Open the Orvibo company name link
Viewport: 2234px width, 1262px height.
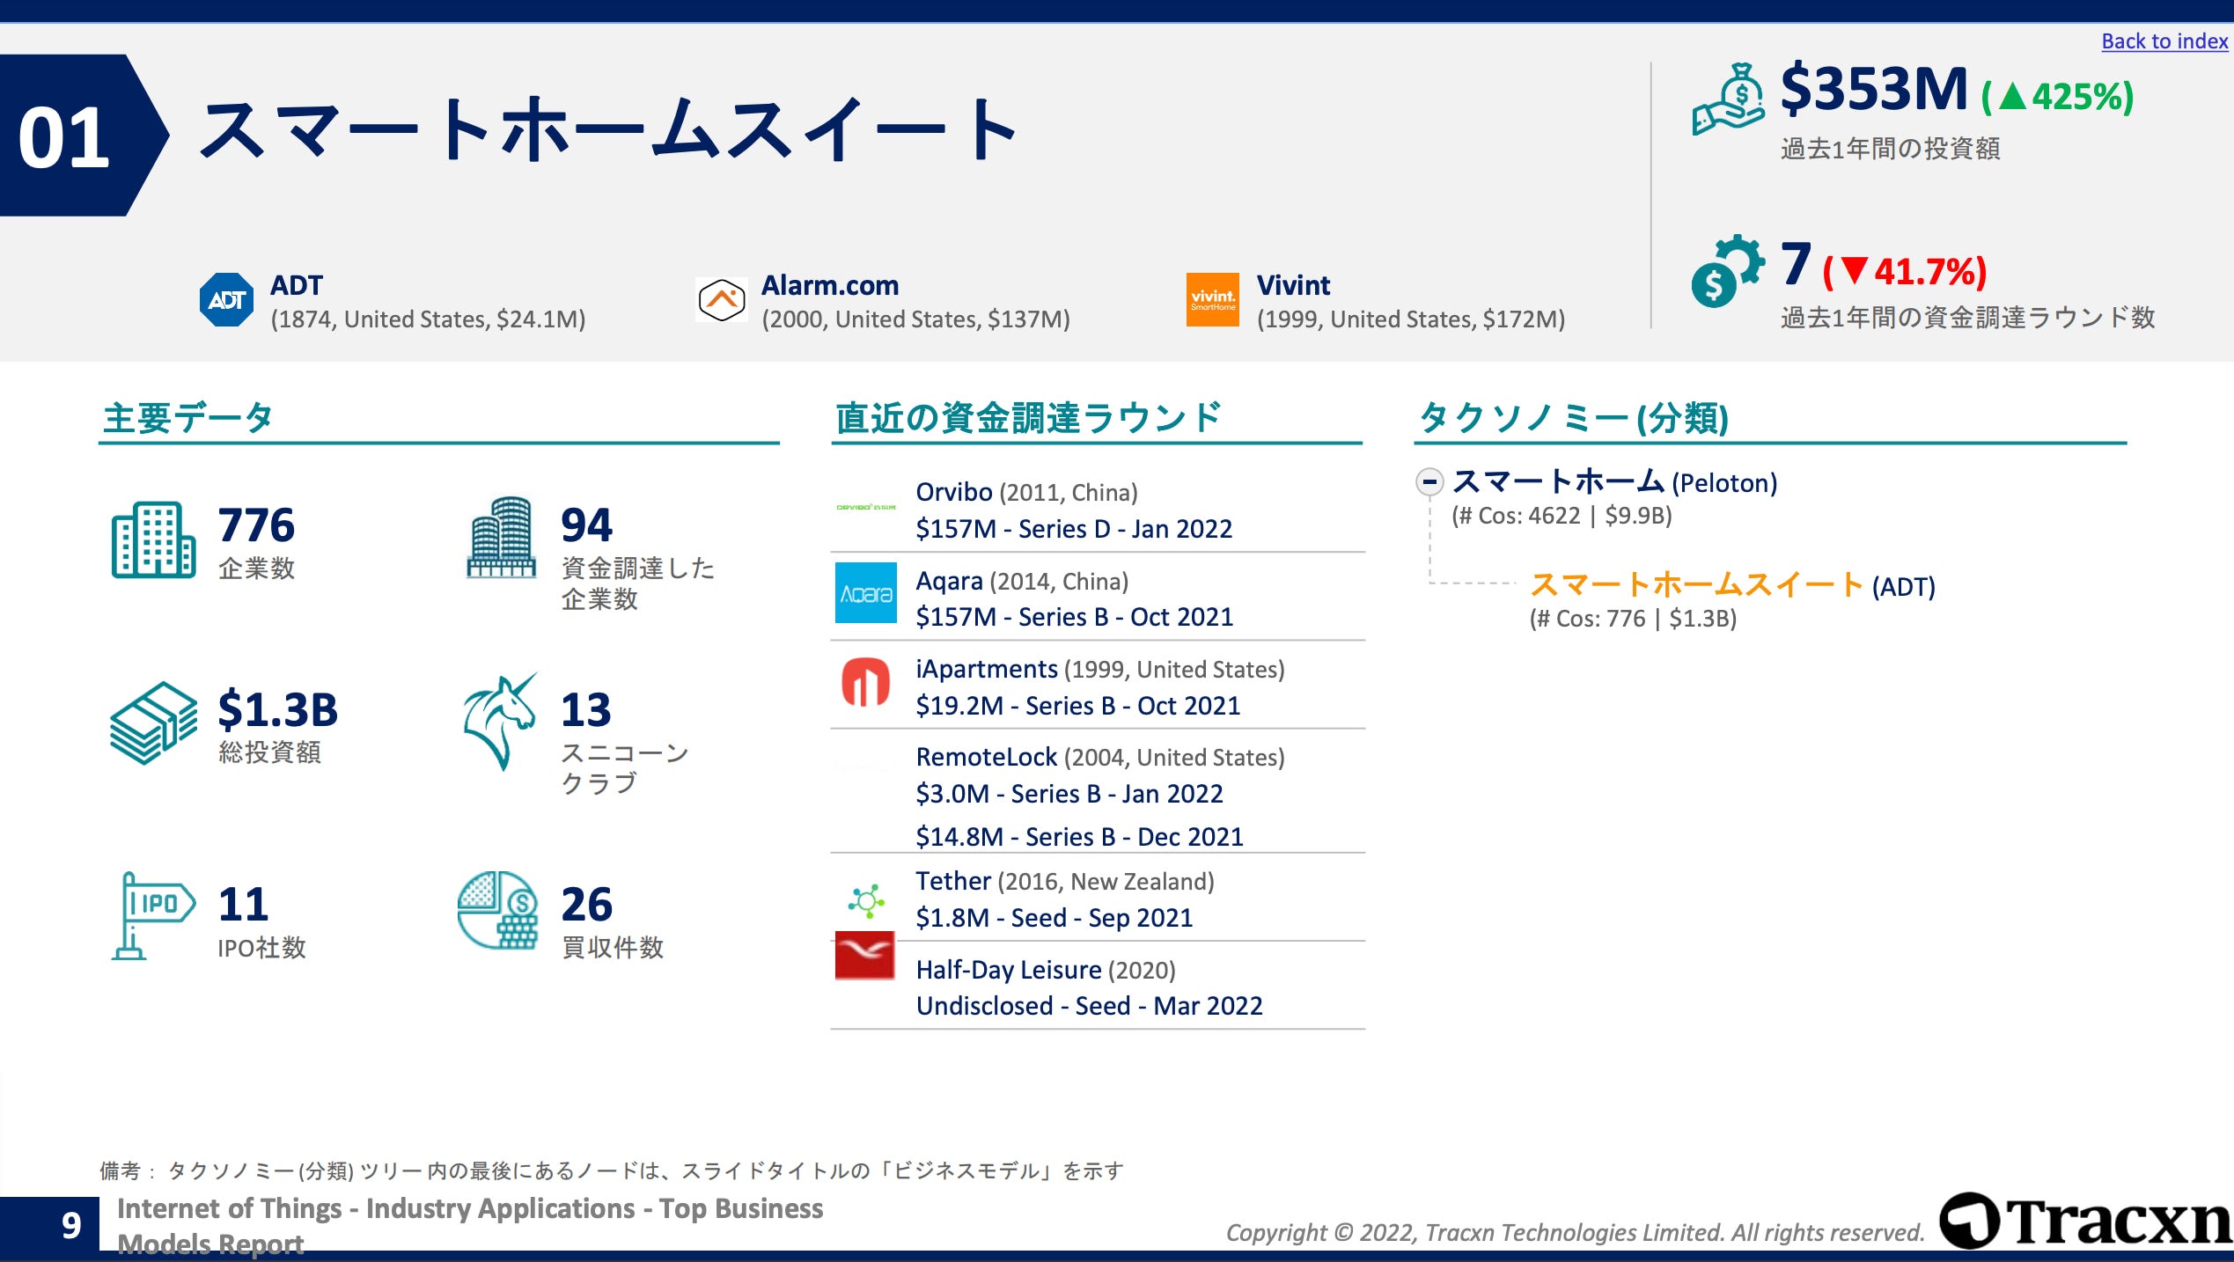(x=953, y=492)
